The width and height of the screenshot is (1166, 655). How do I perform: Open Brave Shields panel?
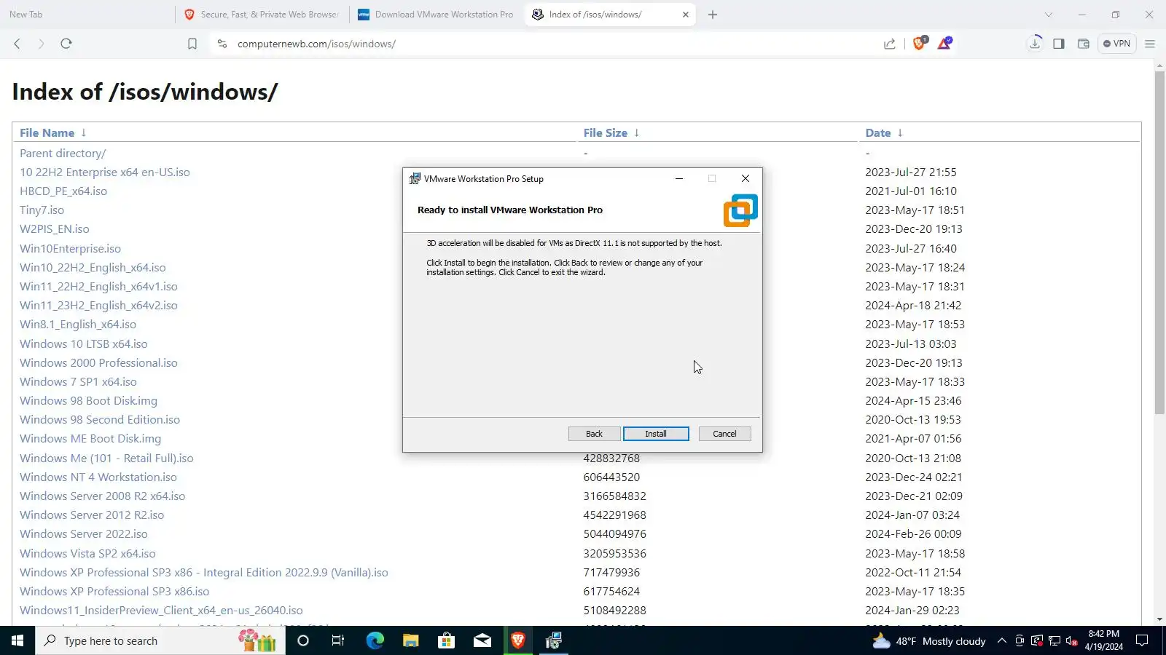click(920, 43)
